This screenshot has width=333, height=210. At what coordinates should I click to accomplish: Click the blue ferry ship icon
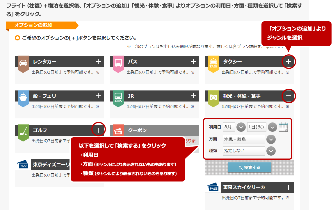(x=23, y=97)
